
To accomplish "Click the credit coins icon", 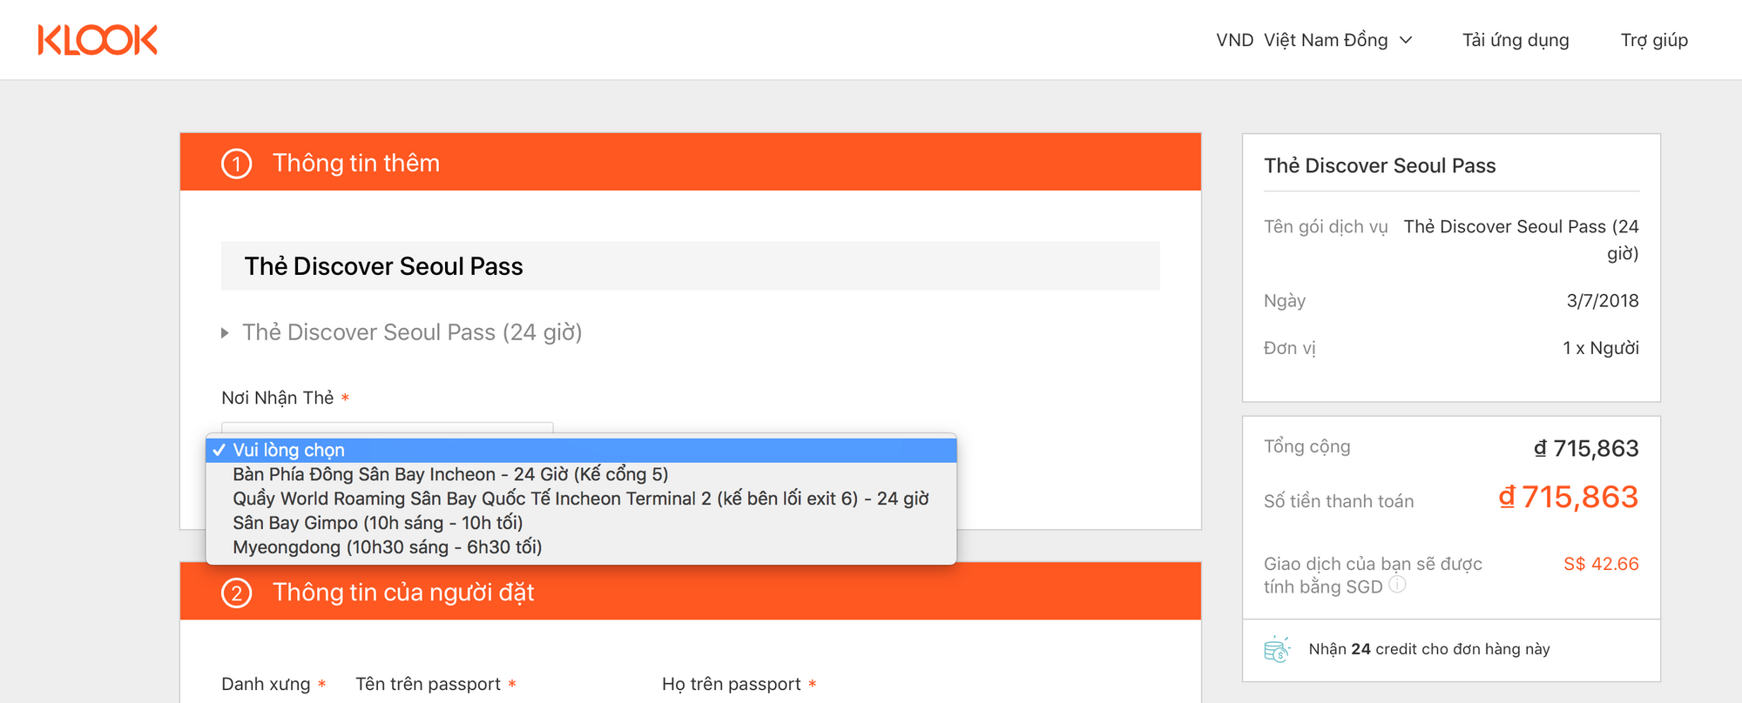I will tap(1277, 649).
